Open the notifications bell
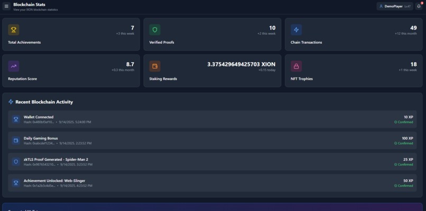The height and width of the screenshot is (211, 426). click(419, 6)
